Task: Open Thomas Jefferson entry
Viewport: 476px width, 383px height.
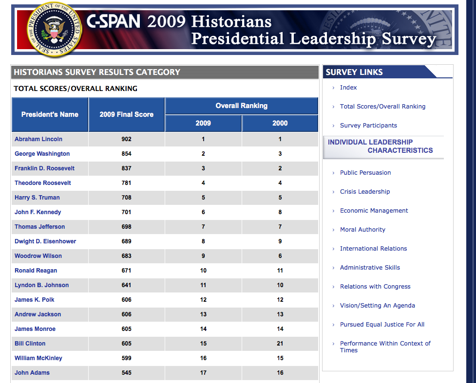Action: pyautogui.click(x=39, y=226)
